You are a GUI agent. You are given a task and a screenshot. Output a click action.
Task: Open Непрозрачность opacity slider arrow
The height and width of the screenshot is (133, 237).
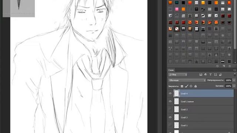(x=234, y=81)
